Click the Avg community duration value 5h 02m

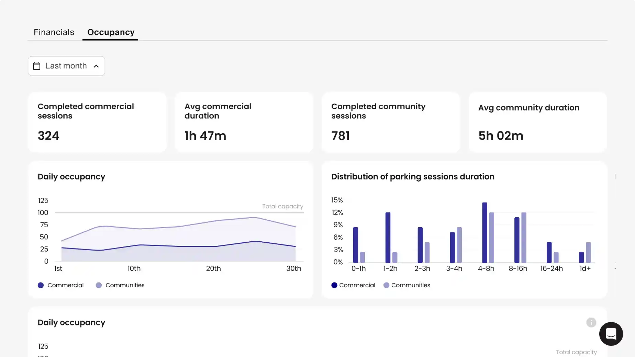[501, 136]
